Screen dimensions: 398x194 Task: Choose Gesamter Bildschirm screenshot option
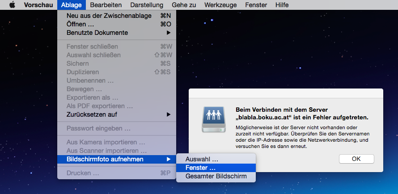tap(216, 176)
